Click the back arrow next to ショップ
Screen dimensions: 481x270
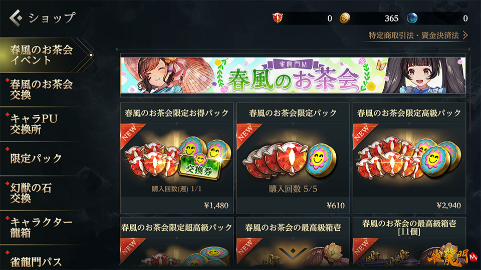click(x=16, y=18)
